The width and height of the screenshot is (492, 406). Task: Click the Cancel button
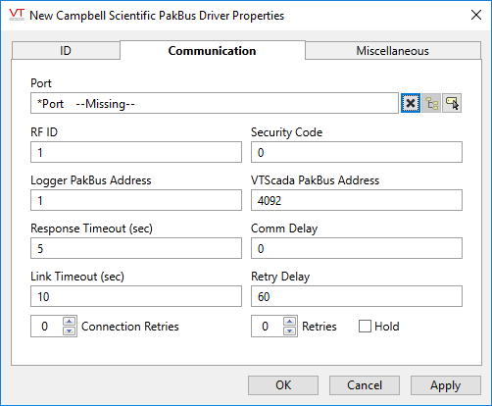pyautogui.click(x=365, y=385)
